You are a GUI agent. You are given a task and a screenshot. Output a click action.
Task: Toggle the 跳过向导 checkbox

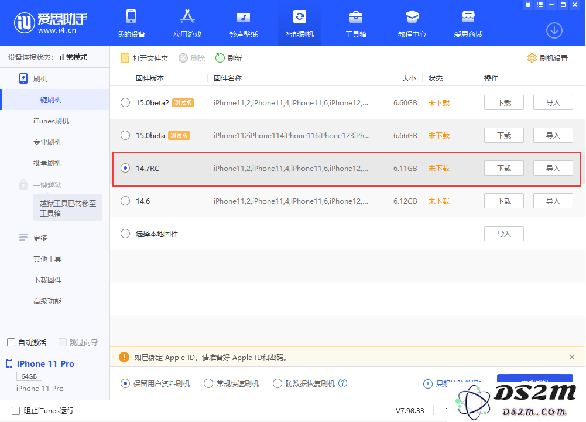click(63, 342)
